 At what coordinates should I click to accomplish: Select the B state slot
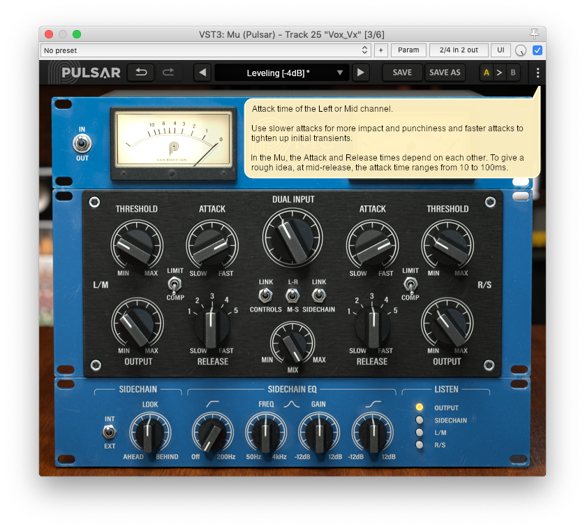[x=513, y=73]
